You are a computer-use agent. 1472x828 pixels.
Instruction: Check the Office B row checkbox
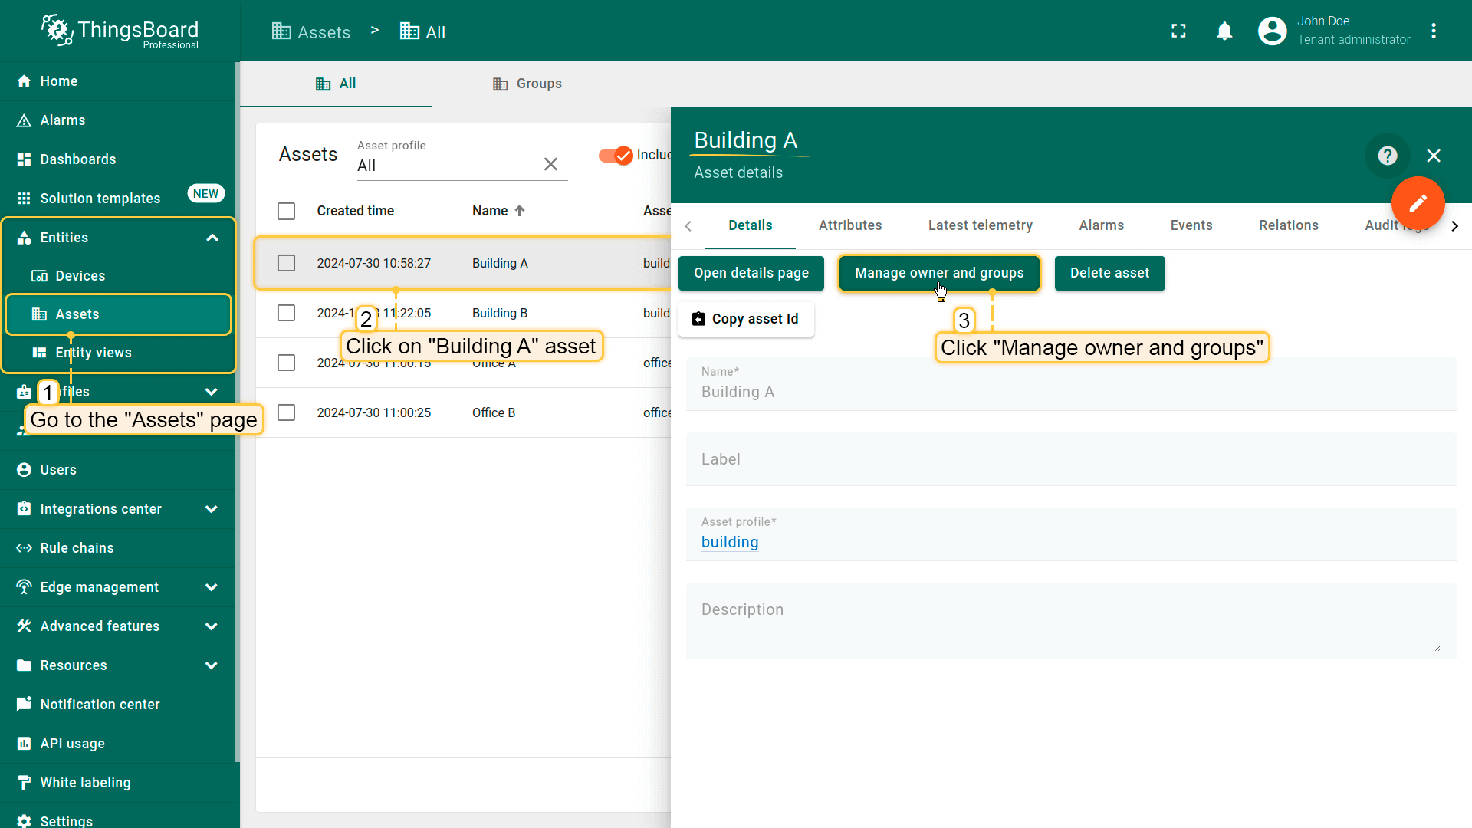point(286,412)
